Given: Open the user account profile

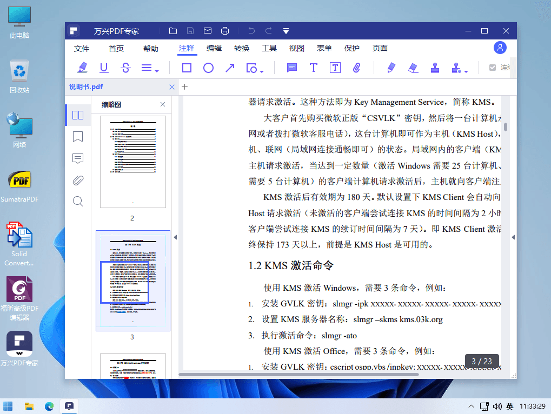Looking at the screenshot, I should coord(500,48).
